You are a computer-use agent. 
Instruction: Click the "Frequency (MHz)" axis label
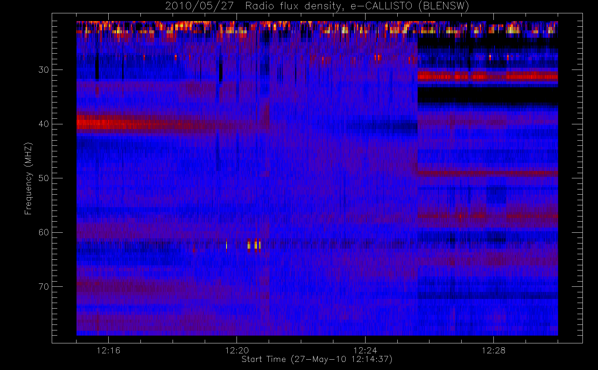click(x=28, y=178)
